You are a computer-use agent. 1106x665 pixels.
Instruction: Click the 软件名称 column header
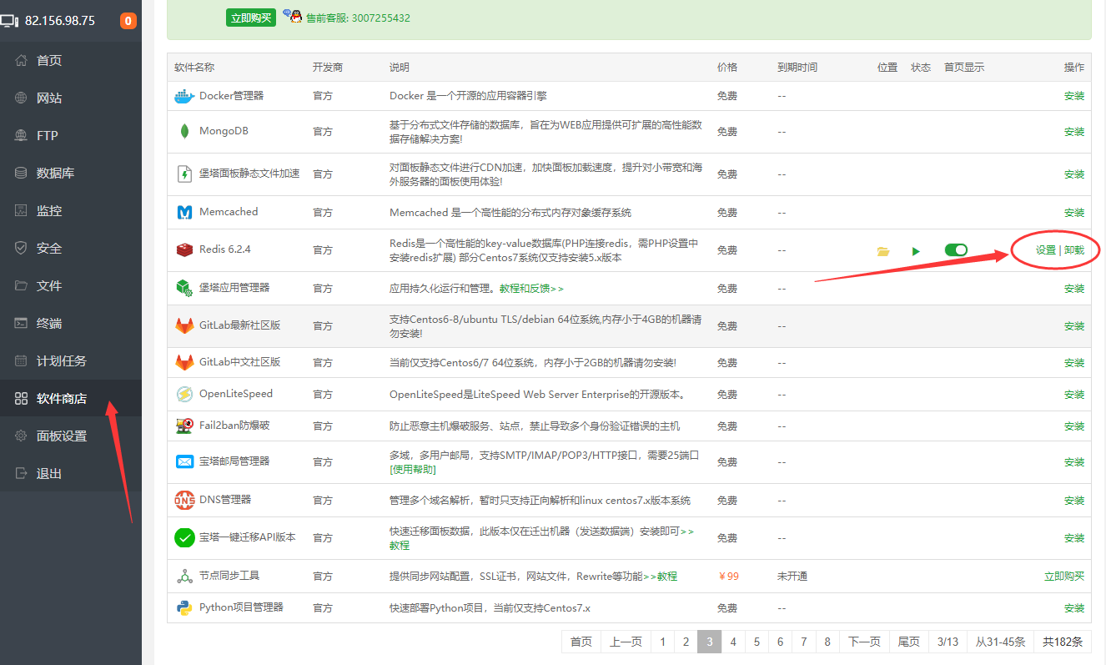[x=194, y=68]
